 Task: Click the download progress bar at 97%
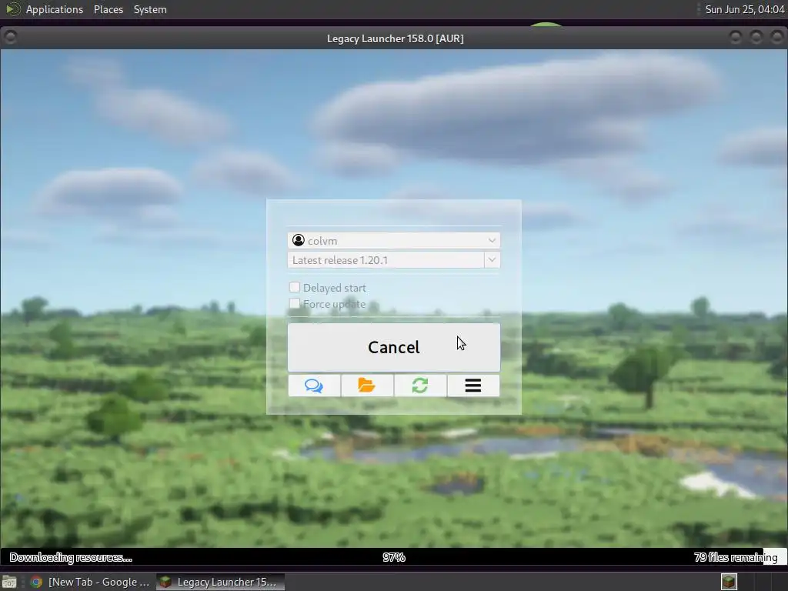pos(393,557)
